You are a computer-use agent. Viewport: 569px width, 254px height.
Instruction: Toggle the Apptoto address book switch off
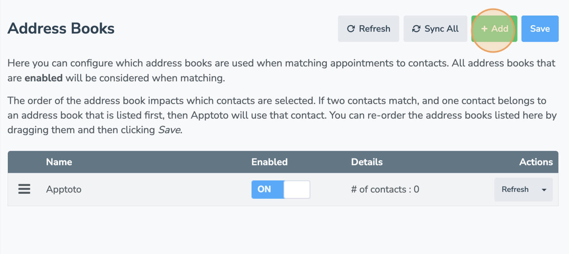(x=280, y=189)
